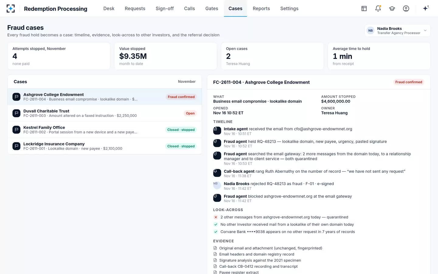
Task: Click the flag icon for Lockridge Insurance Company
Action: 16,146
